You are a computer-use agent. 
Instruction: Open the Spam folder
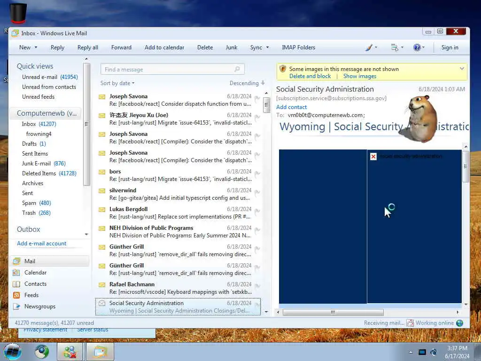point(37,203)
